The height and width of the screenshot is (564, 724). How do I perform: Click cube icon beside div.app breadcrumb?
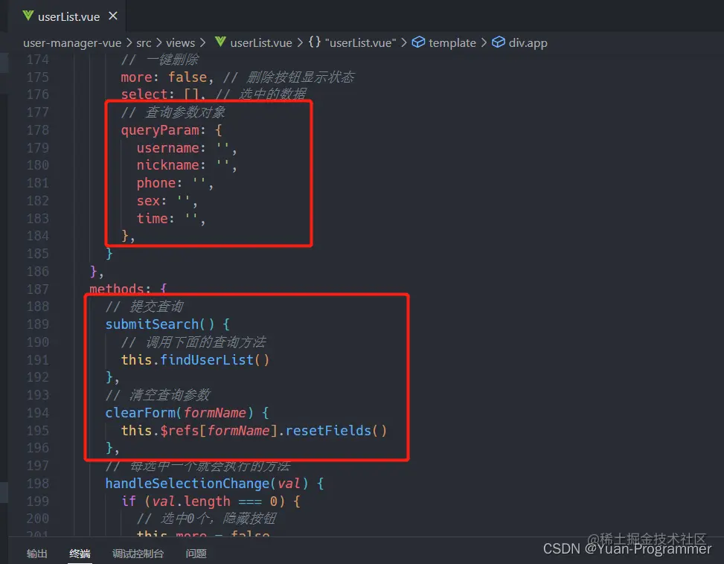499,42
